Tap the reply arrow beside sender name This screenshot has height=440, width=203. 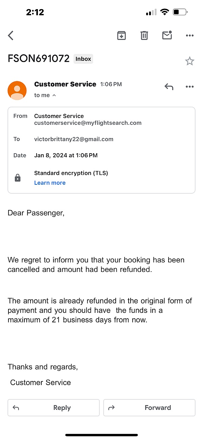coord(169,87)
